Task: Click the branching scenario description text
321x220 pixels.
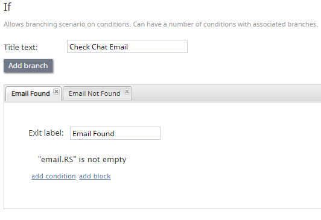Action: pyautogui.click(x=160, y=24)
